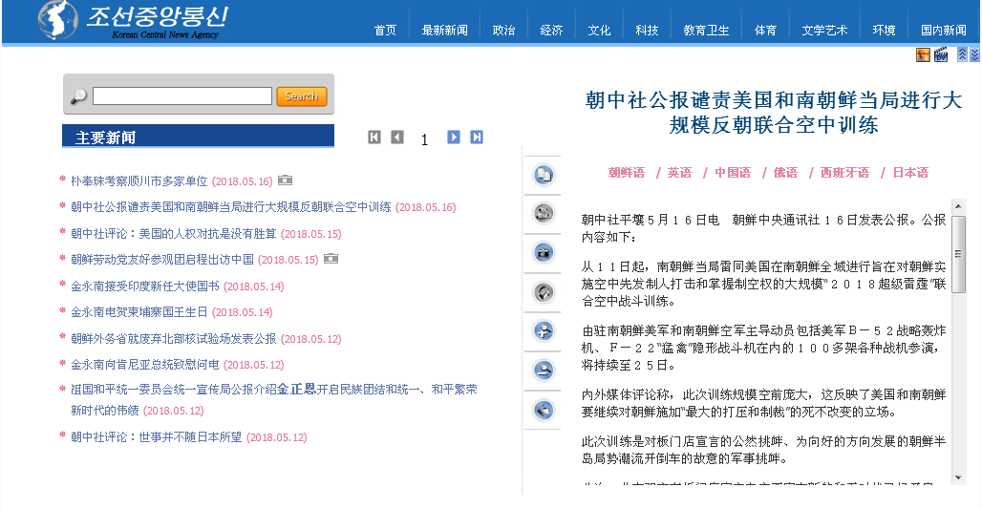Go to previous page of news list
982x509 pixels.
(x=397, y=138)
